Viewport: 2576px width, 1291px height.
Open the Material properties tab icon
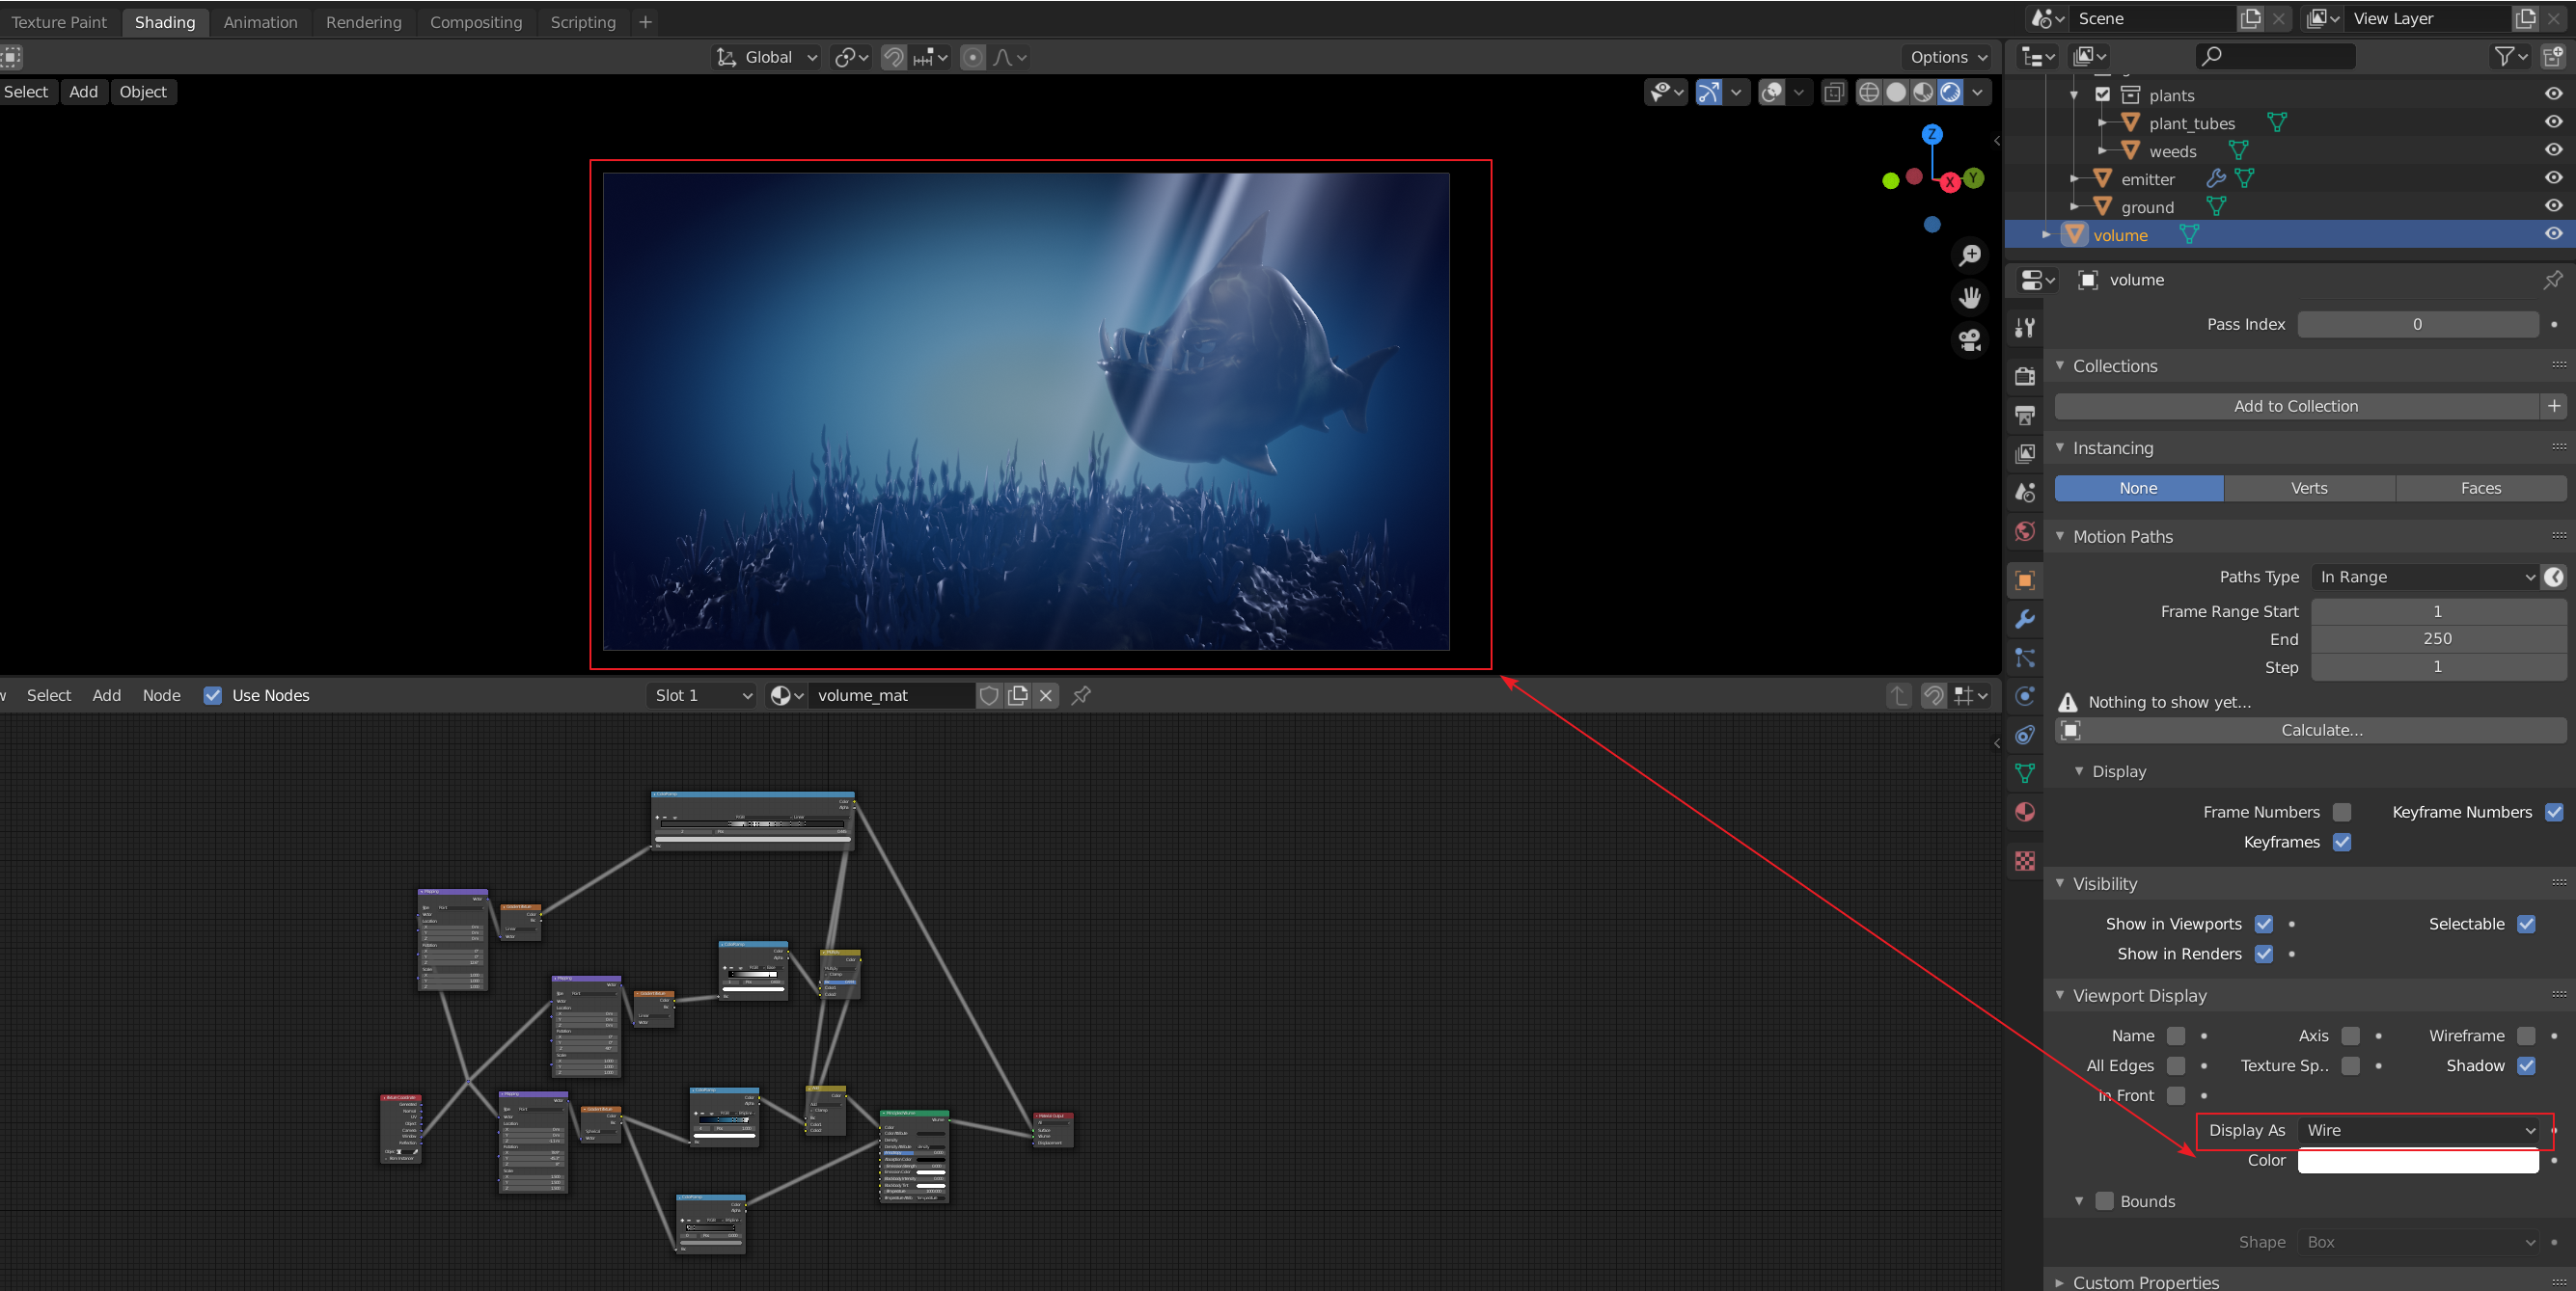coord(2025,812)
